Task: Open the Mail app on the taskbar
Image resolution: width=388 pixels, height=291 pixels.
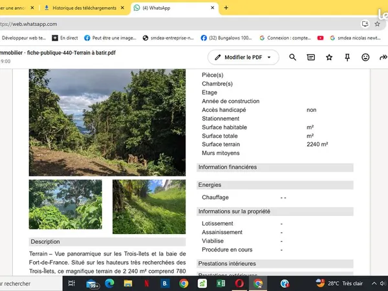Action: point(92,284)
